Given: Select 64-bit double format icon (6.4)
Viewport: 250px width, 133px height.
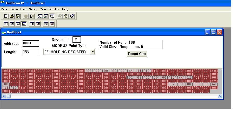Looking at the screenshot, I should tap(46, 24).
